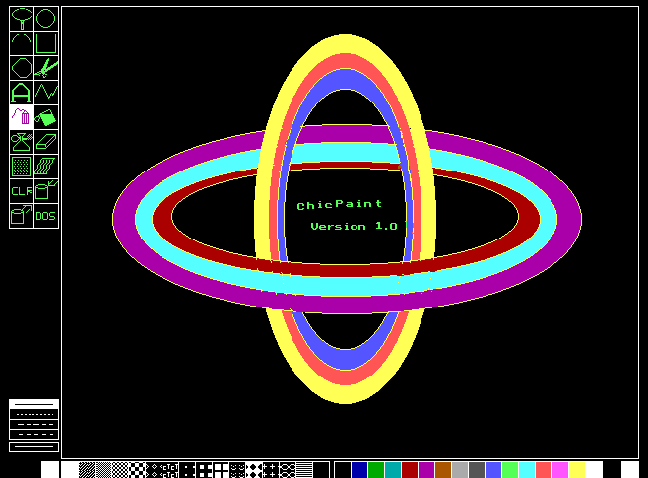Choose the black color swatch
Image resolution: width=648 pixels, height=478 pixels.
point(343,470)
